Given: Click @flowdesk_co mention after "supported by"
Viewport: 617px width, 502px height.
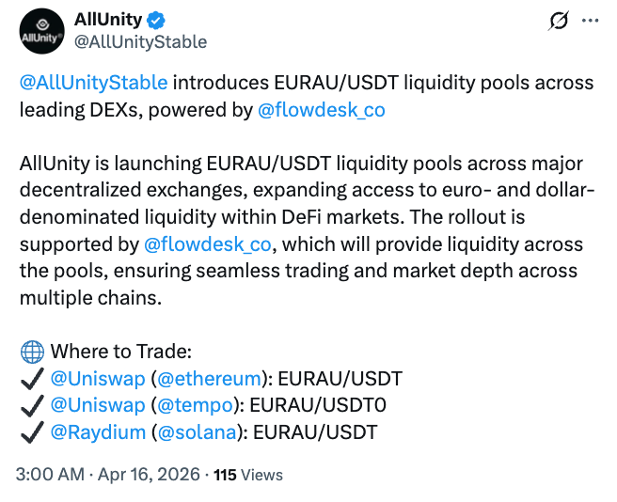Looking at the screenshot, I should [x=207, y=244].
